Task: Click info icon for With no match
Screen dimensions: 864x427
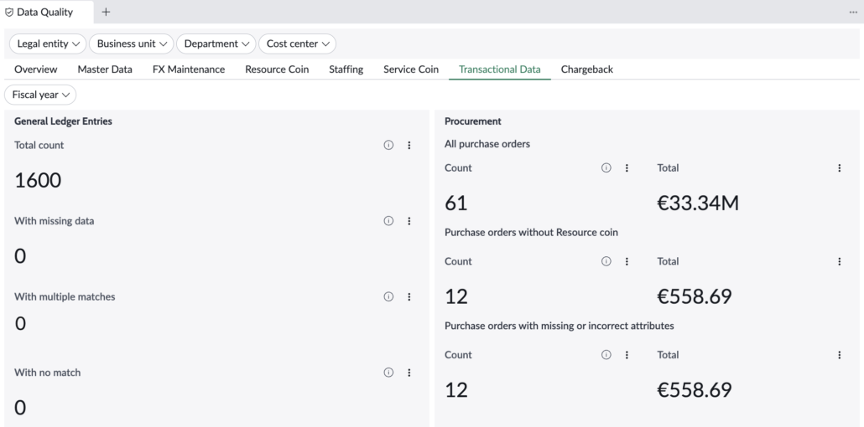Action: [388, 373]
